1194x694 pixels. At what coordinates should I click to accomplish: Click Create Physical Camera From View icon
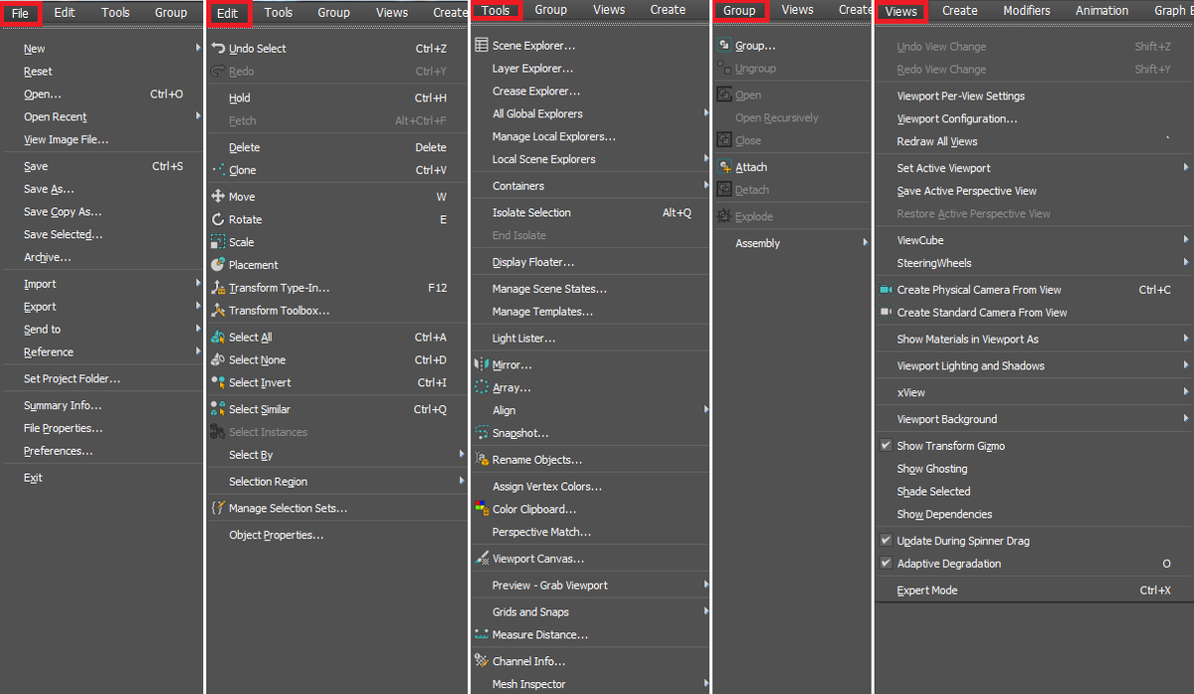point(886,290)
